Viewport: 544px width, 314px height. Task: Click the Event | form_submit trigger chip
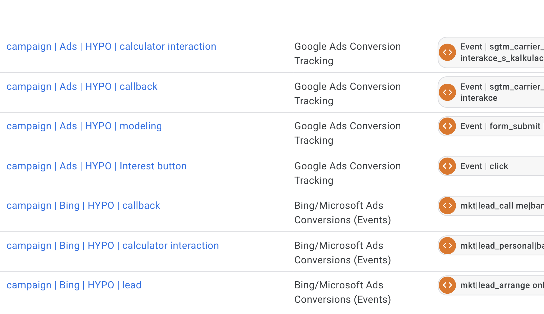pyautogui.click(x=500, y=126)
